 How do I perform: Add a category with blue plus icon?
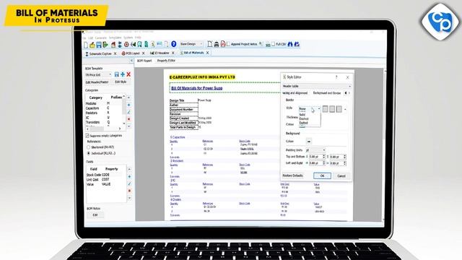pos(128,105)
